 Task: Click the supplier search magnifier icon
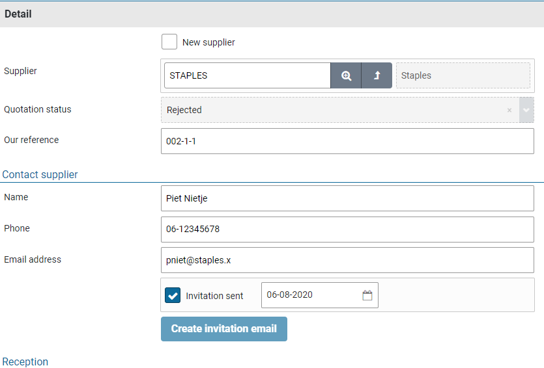(346, 75)
